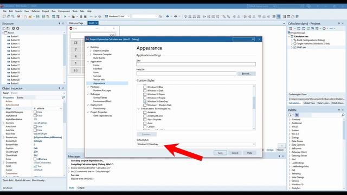Check the Amakrits style
This screenshot has height=195, width=347.
145,112
